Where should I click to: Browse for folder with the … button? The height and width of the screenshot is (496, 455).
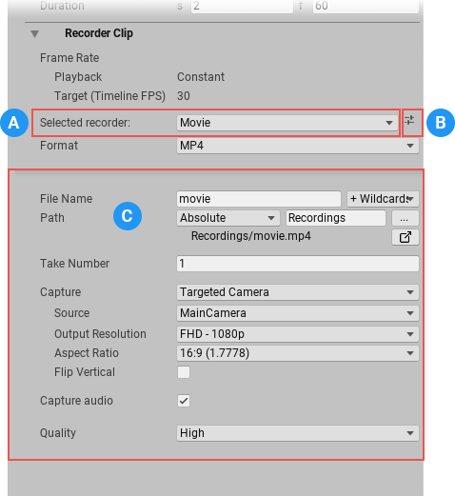point(406,218)
